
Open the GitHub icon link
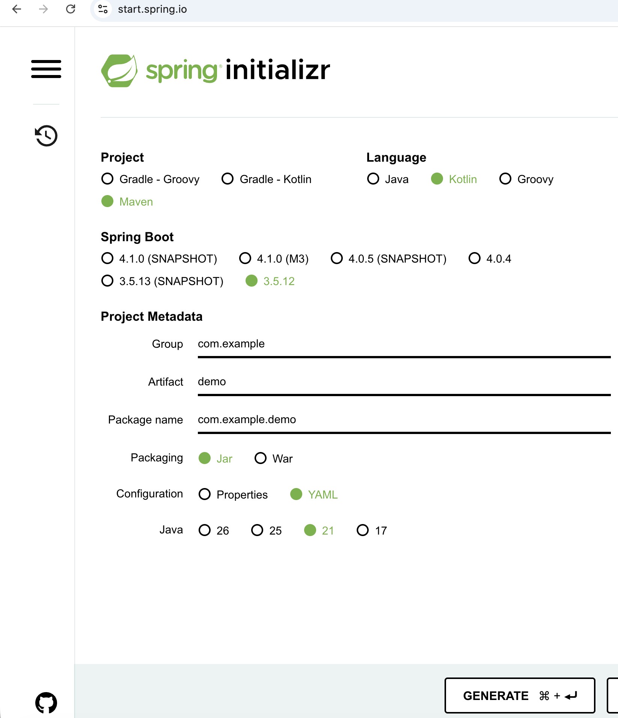click(46, 703)
